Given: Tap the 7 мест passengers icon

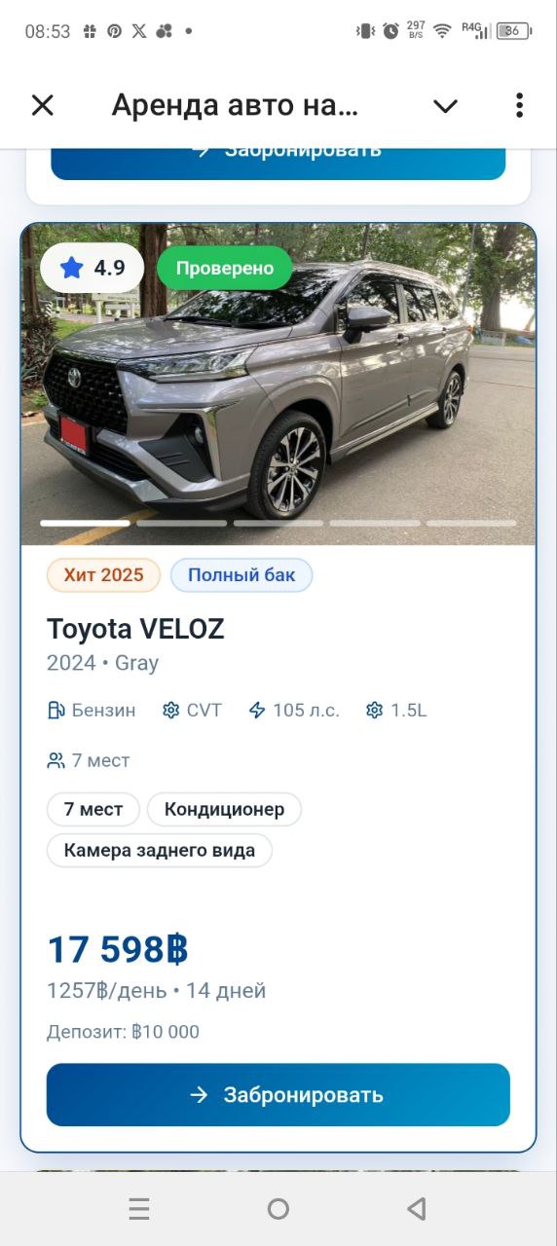Looking at the screenshot, I should click(x=56, y=760).
